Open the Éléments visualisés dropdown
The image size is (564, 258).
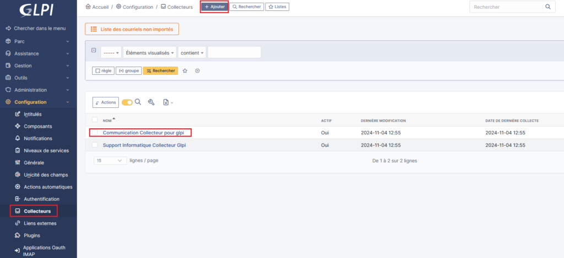150,52
